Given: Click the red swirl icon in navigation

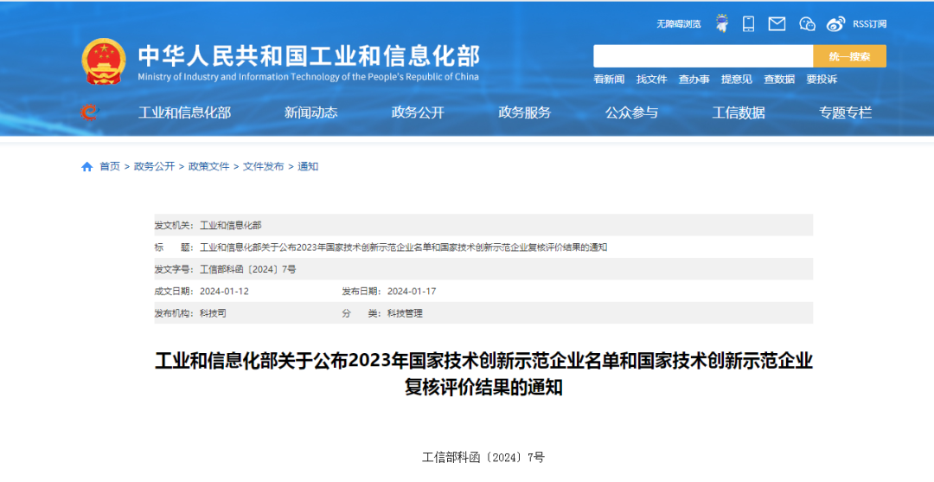Looking at the screenshot, I should pos(89,112).
